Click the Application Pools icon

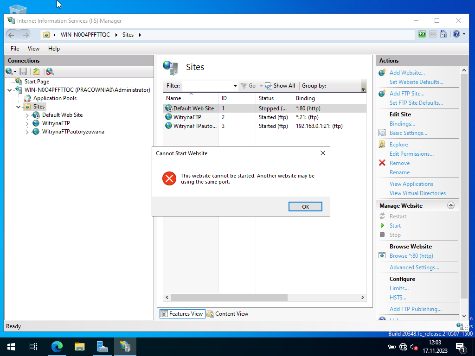[27, 98]
